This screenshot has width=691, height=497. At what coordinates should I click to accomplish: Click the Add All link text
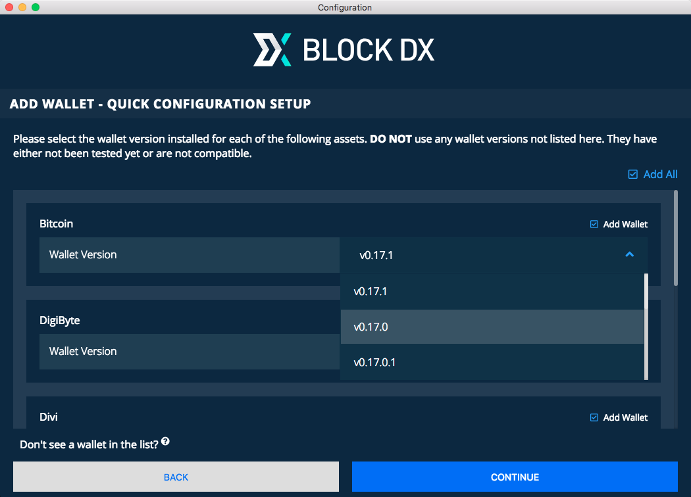(660, 174)
